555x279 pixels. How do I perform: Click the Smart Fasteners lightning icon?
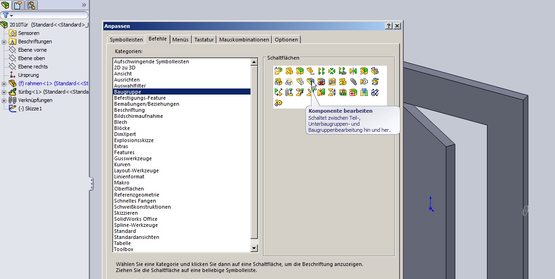point(364,71)
